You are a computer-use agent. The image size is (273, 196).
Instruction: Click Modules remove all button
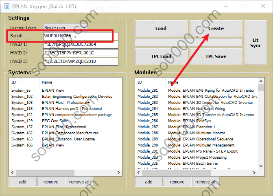click(205, 182)
